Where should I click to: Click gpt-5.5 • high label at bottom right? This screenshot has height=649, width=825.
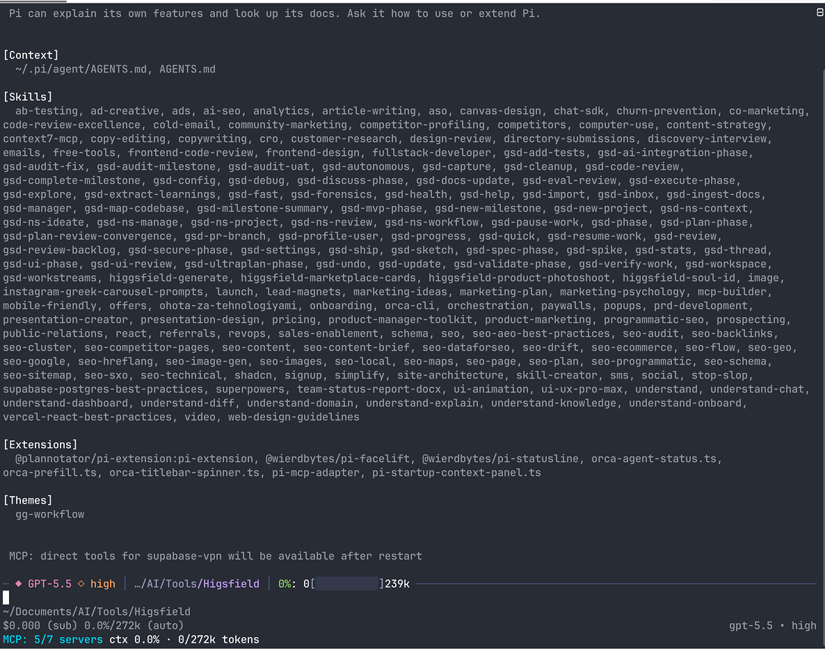(x=772, y=626)
